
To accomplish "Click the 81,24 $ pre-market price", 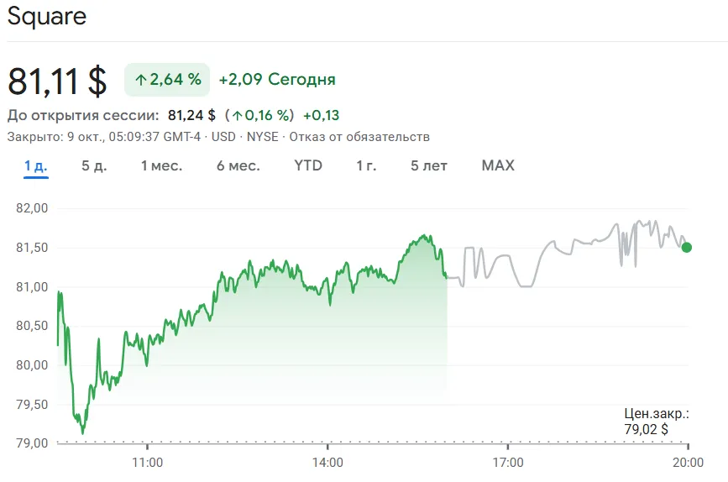I will click(191, 115).
